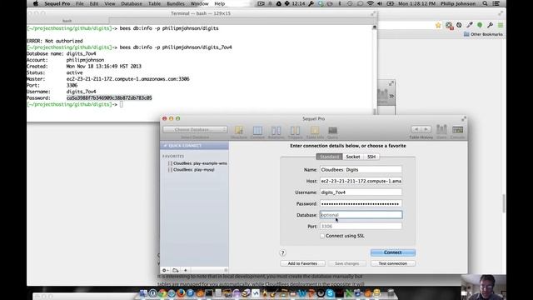Click the wrench key extension icon in Chrome
This screenshot has height=300, width=533.
(490, 25)
